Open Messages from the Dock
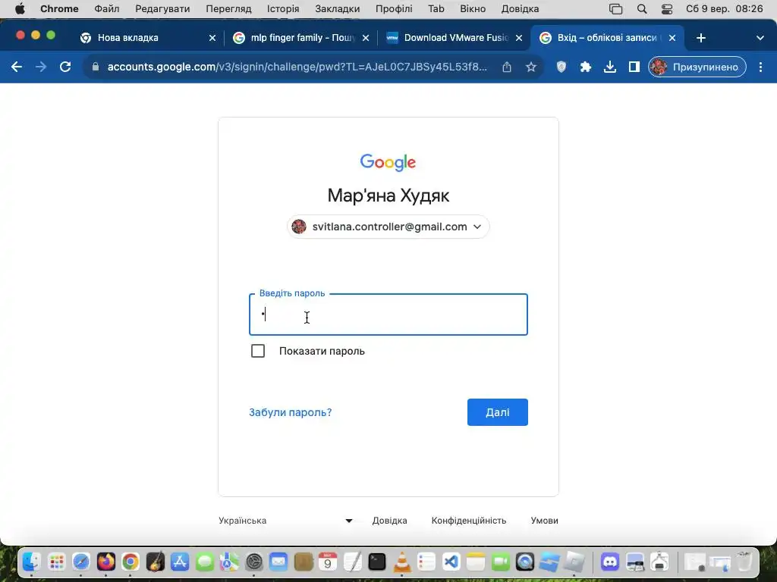Viewport: 777px width, 582px height. (204, 562)
